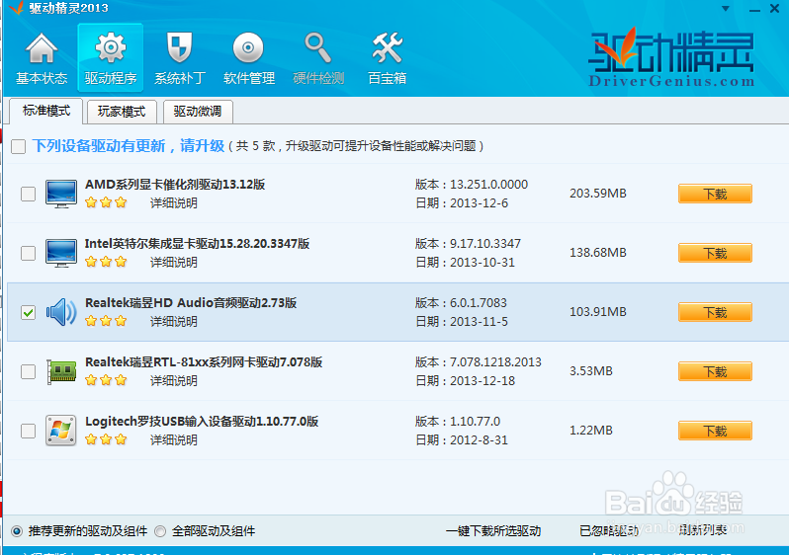Select 推荐更新的驱动及组件 radio button
This screenshot has height=555, width=789.
(17, 531)
